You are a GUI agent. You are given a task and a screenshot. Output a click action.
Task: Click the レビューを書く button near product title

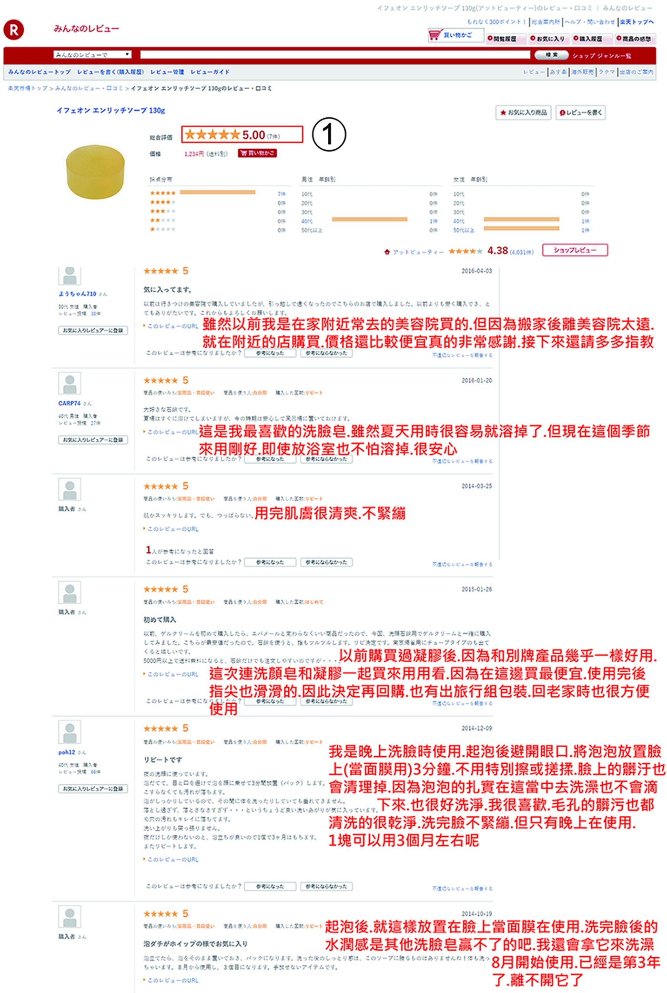(x=580, y=112)
